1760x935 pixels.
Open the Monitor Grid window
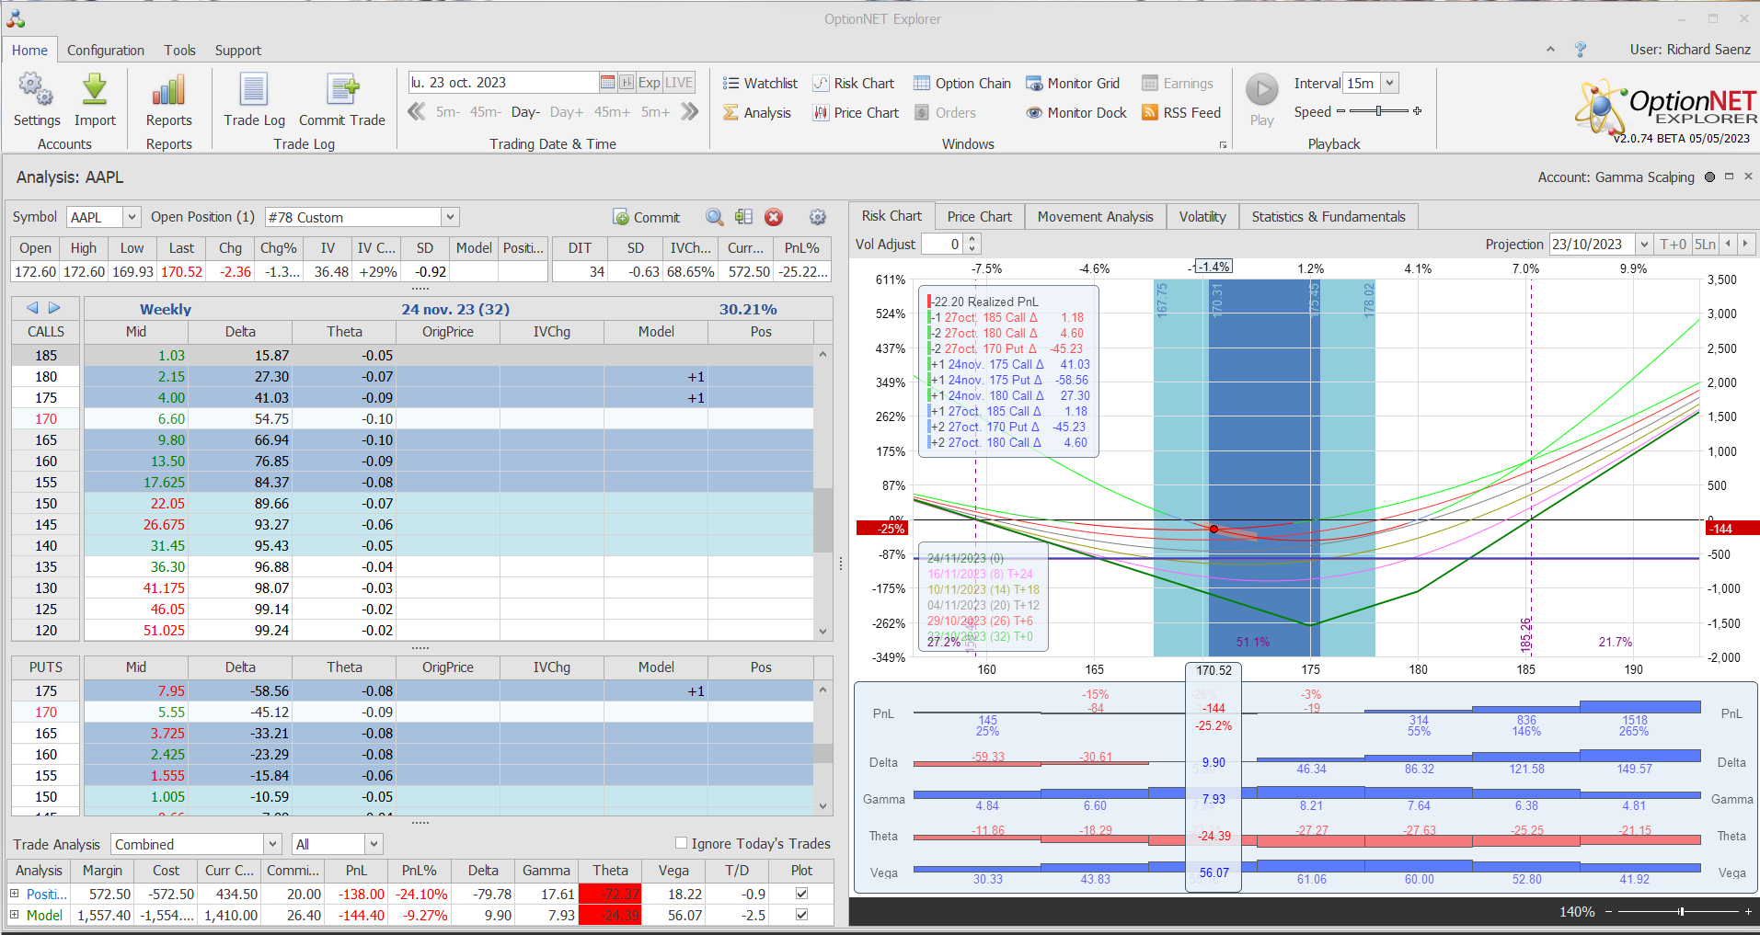point(1073,84)
